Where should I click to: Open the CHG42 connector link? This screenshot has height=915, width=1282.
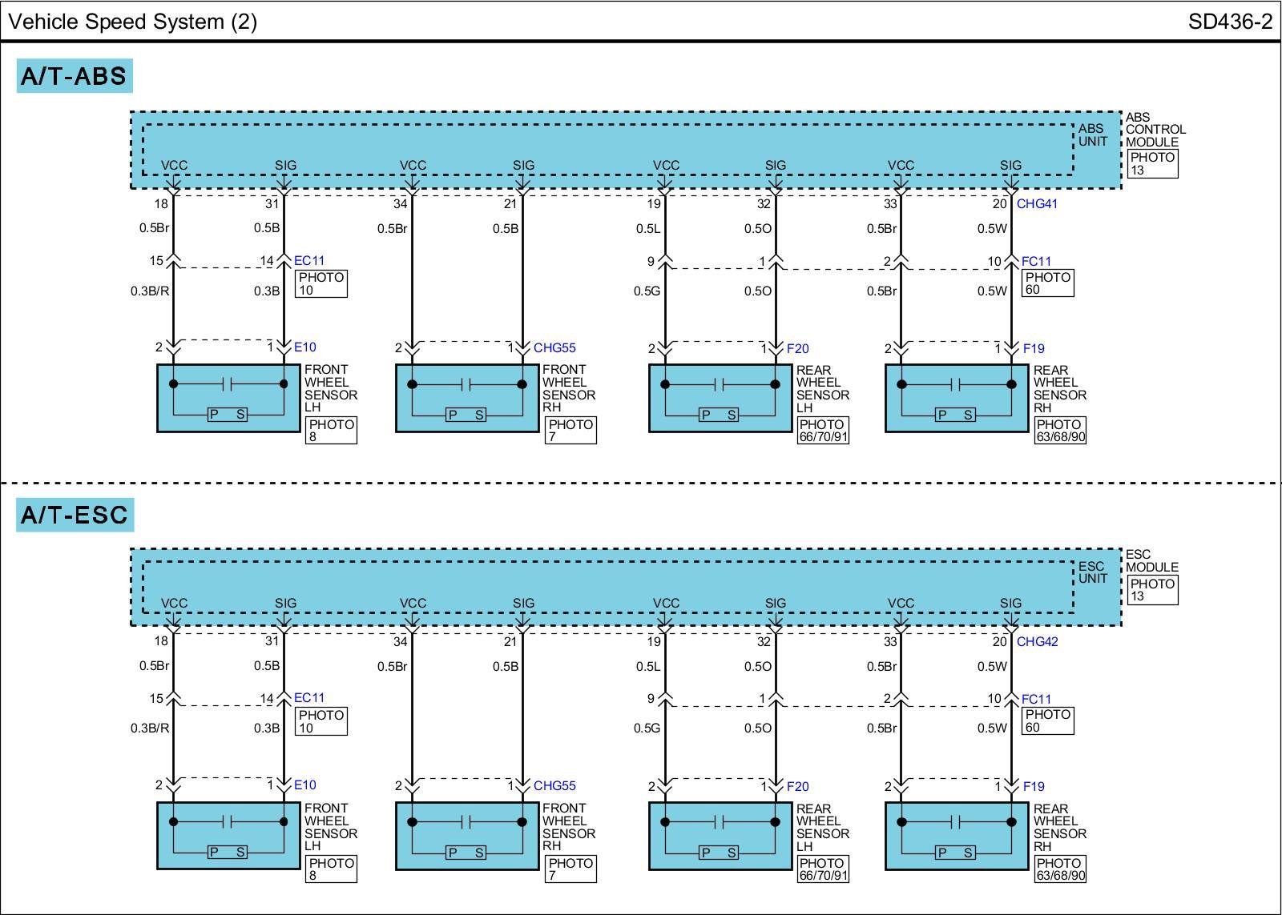click(x=1037, y=642)
